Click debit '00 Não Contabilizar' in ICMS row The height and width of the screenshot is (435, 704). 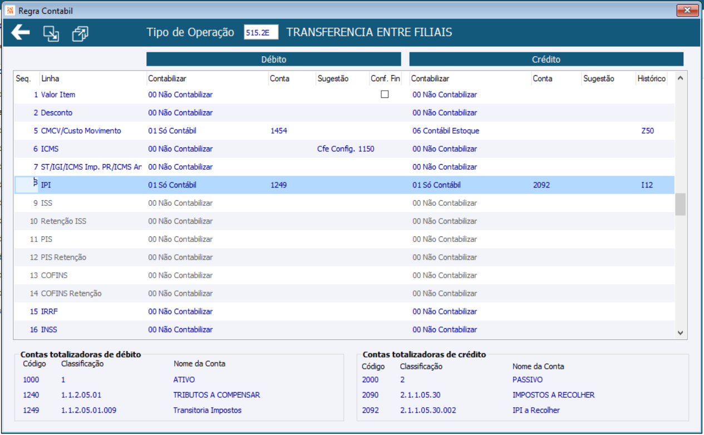coord(180,149)
